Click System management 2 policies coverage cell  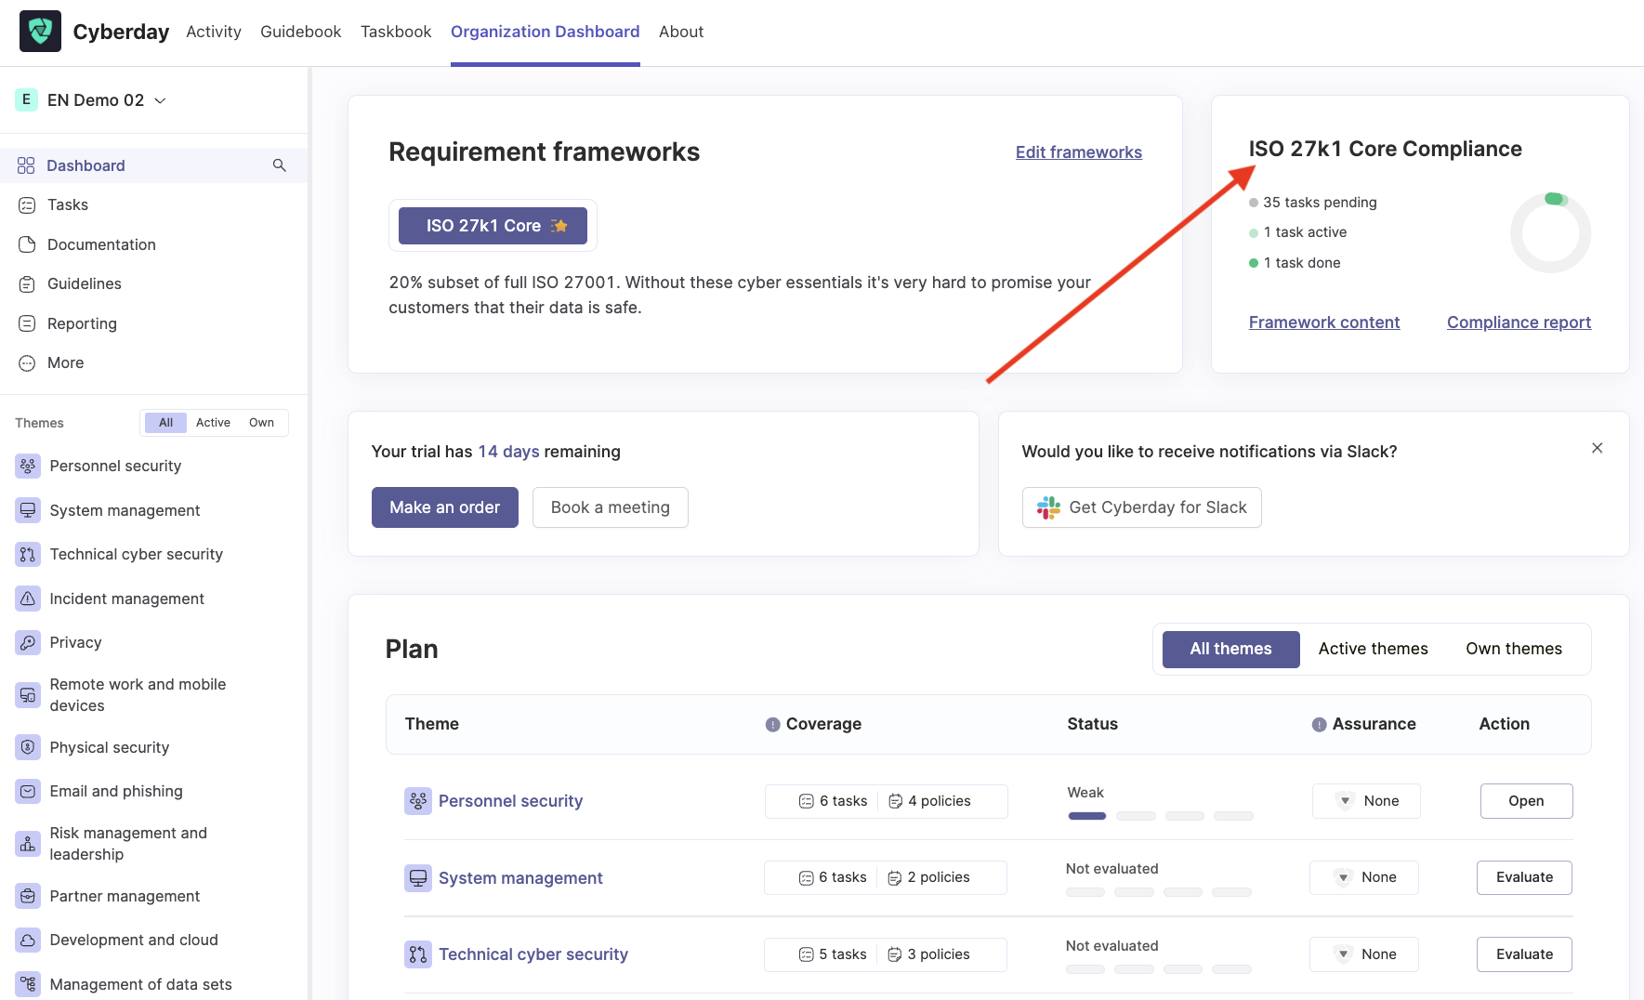coord(928,877)
